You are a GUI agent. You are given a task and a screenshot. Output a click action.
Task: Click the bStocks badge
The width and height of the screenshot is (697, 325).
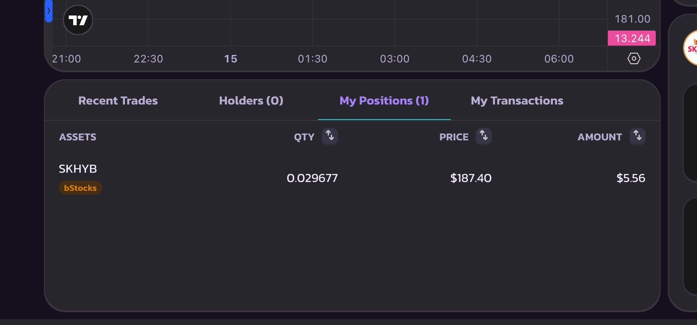coord(80,188)
